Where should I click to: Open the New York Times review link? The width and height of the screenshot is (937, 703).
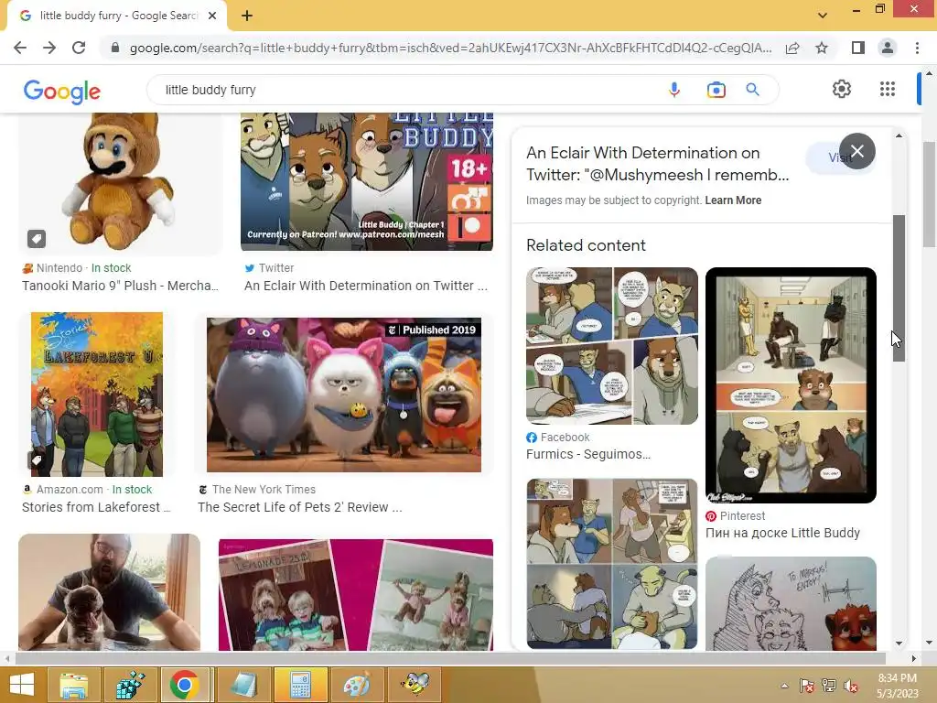click(x=300, y=507)
